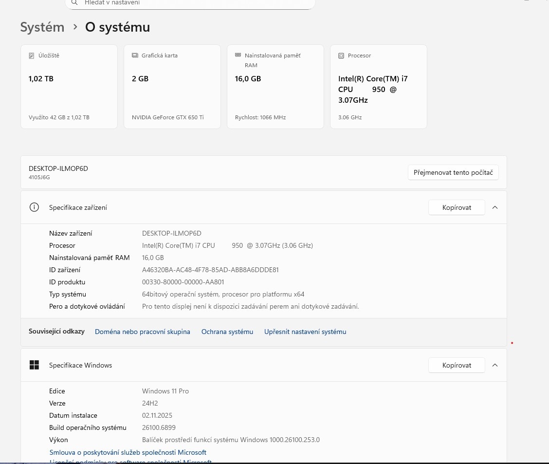This screenshot has width=549, height=464.
Task: Open Doména nebo pracovní skupina link
Action: (x=142, y=332)
